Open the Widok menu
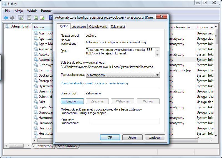This screenshot has height=158, width=222. point(32,11)
